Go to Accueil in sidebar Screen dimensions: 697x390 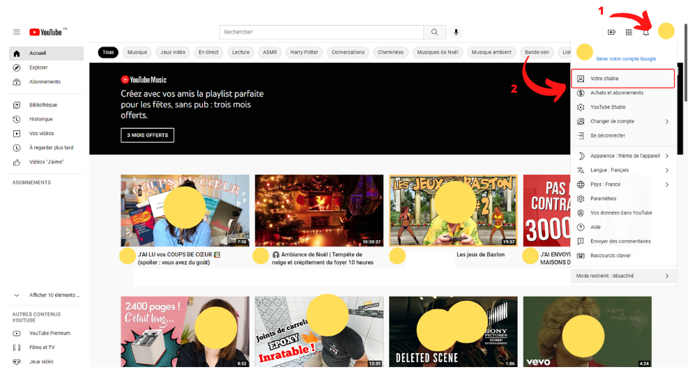[46, 54]
